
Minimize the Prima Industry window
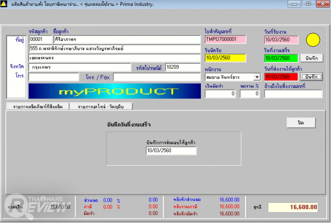294,4
